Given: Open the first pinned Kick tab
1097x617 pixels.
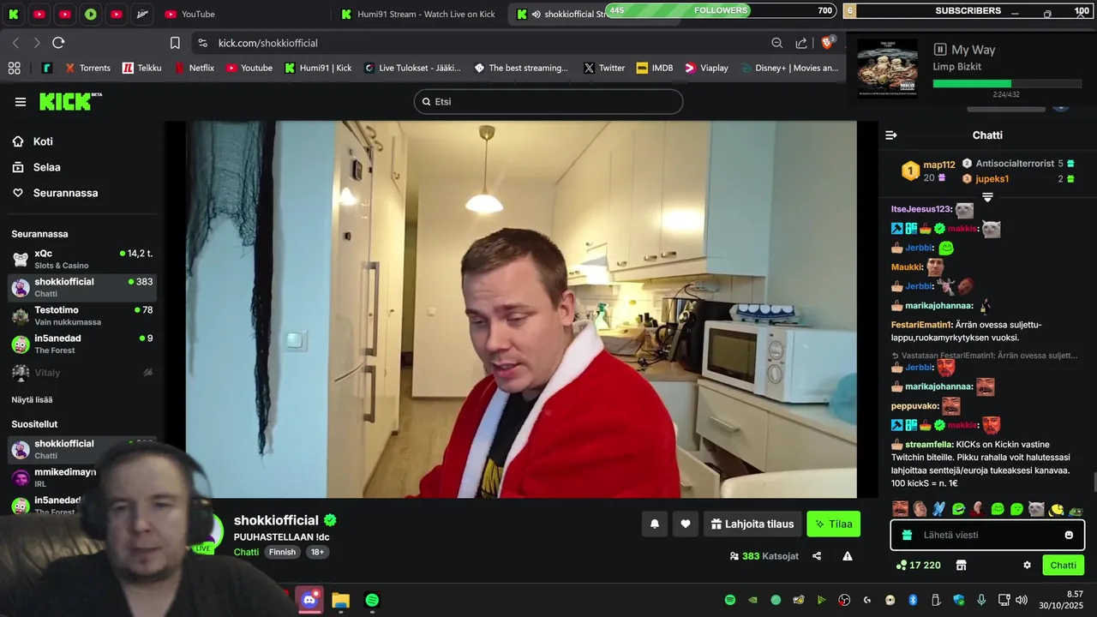Looking at the screenshot, I should 13,14.
